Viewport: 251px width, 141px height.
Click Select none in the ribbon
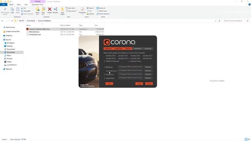pyautogui.click(x=102, y=11)
